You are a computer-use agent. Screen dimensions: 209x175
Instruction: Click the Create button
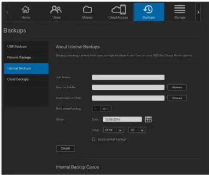point(65,149)
